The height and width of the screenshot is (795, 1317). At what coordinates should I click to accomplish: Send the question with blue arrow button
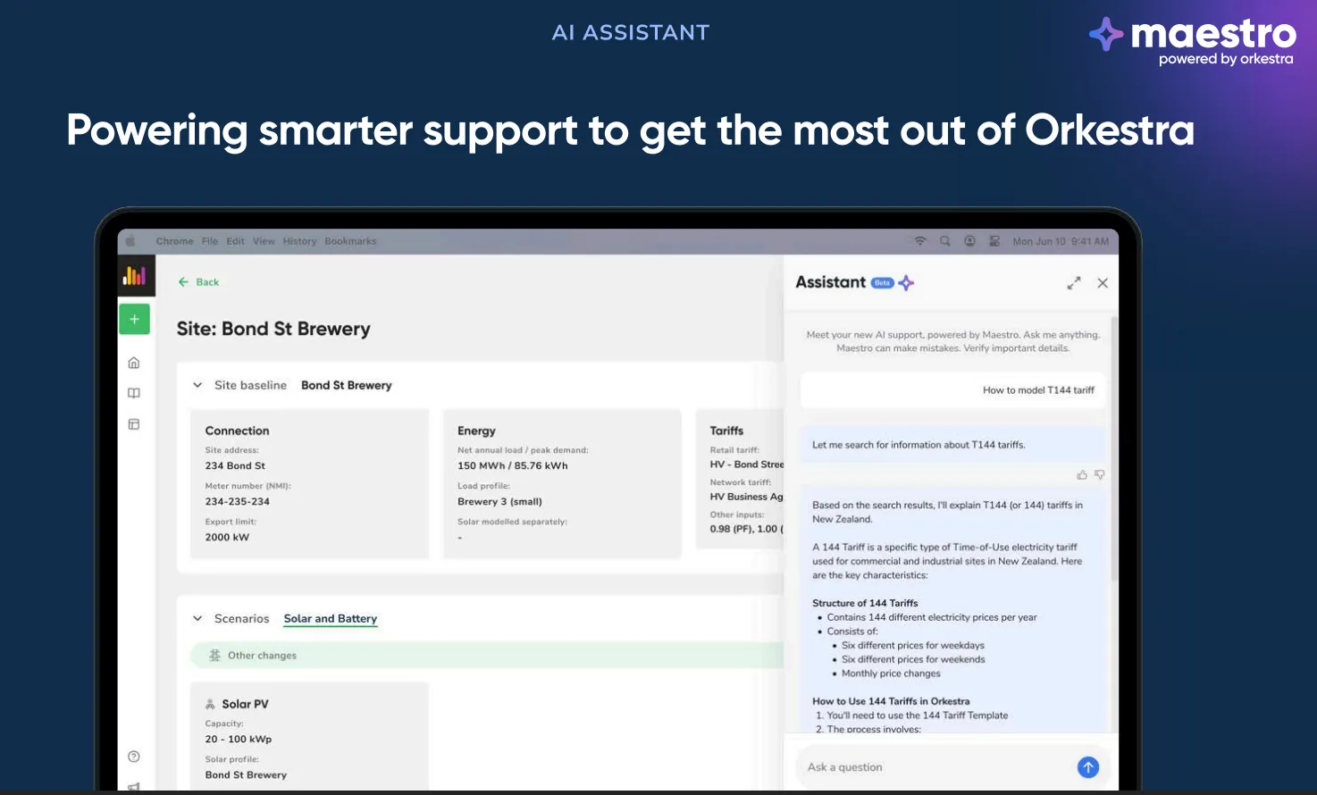coord(1088,767)
